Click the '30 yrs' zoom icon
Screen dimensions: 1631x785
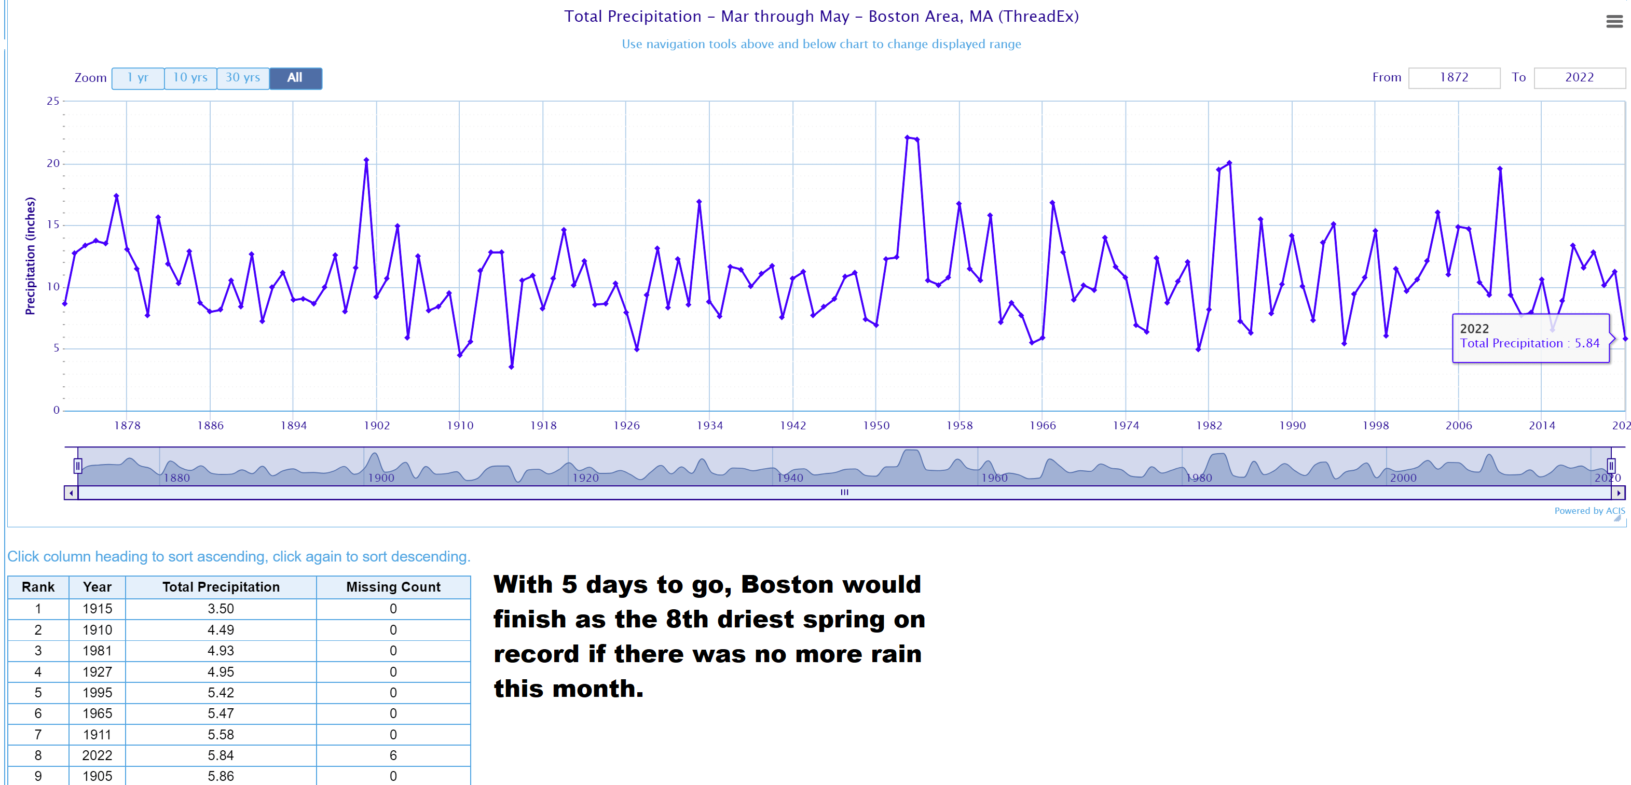pyautogui.click(x=242, y=78)
